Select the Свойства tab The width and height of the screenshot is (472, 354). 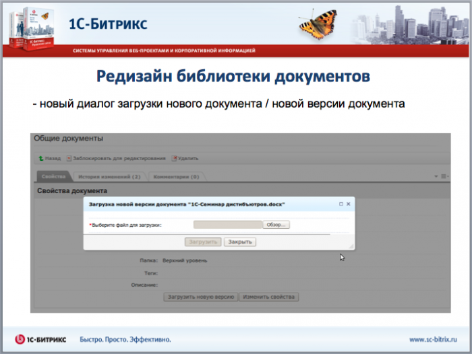click(53, 176)
